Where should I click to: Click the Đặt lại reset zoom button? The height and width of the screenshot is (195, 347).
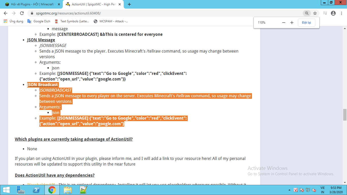[307, 23]
